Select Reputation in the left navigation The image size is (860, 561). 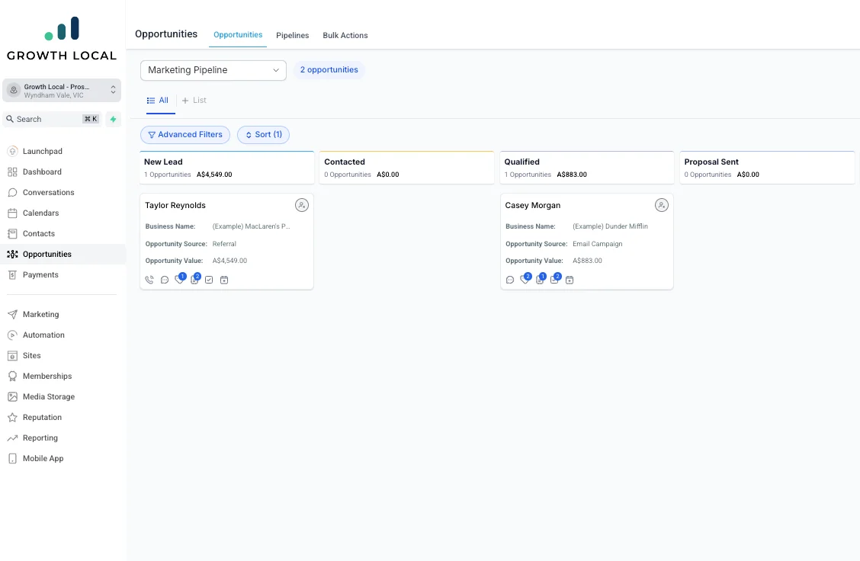(43, 417)
